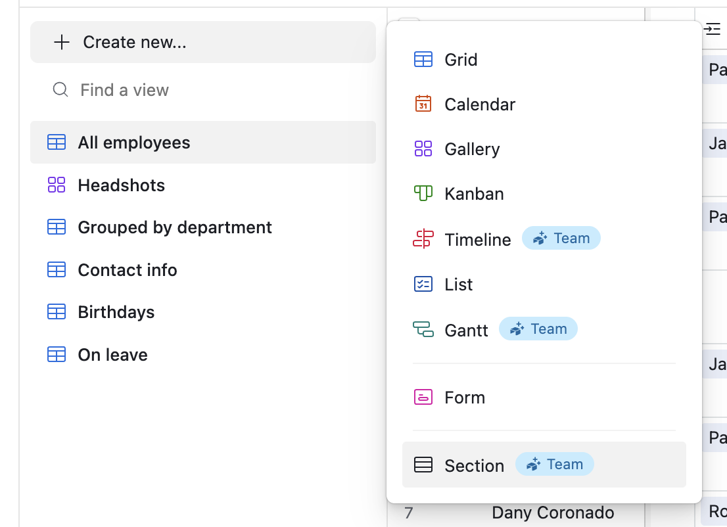
Task: Click the Calendar icon in create menu
Action: click(x=423, y=104)
